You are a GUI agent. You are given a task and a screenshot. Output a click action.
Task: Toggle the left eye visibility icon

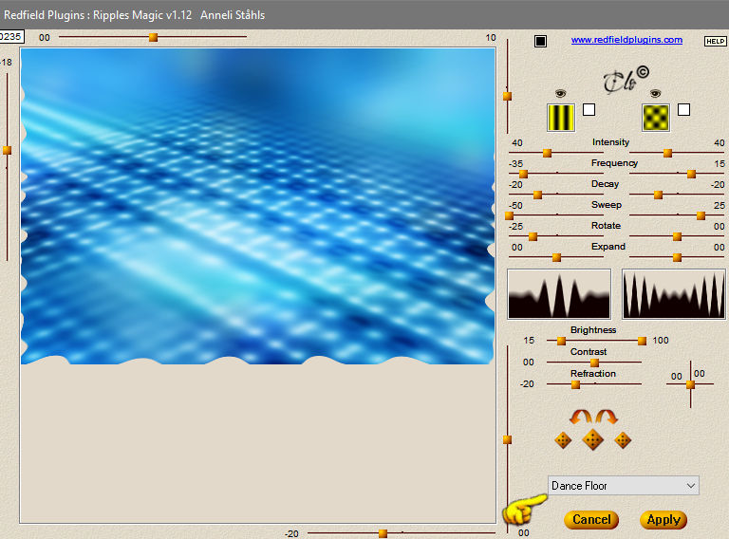pyautogui.click(x=561, y=93)
